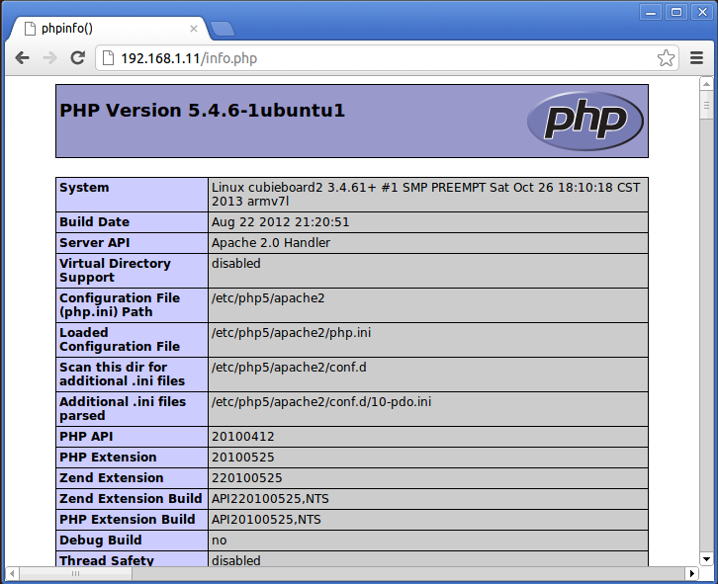Maximize the Chrome window

tap(675, 11)
